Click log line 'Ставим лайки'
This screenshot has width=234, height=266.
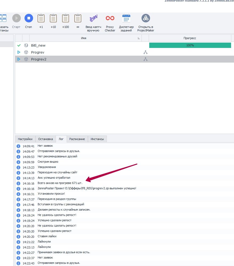[47, 236]
